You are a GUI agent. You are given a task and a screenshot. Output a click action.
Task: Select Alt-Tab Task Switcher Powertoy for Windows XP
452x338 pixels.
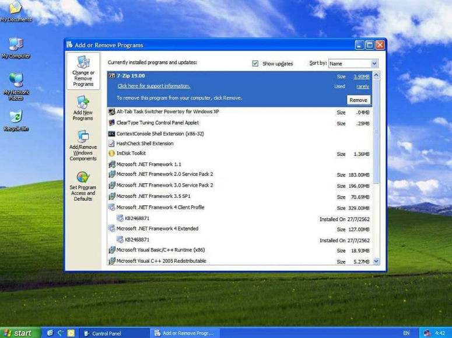[x=240, y=111]
